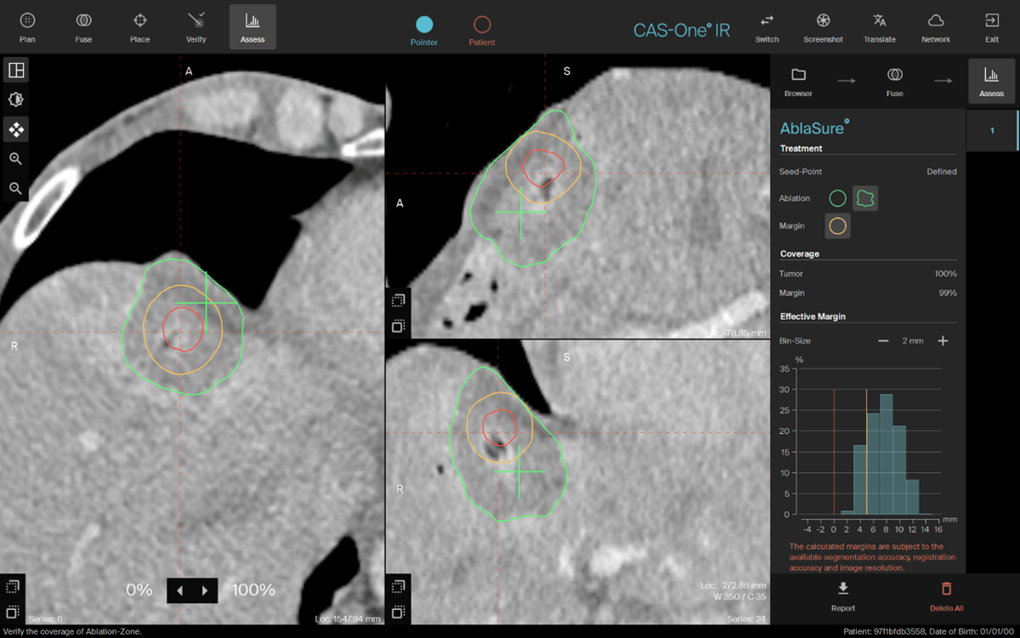Viewport: 1020px width, 638px height.
Task: Select the circular ablation shape
Action: pos(837,198)
